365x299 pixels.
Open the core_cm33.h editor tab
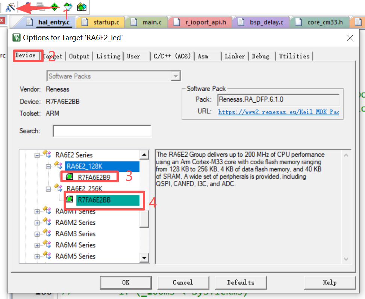[321, 22]
